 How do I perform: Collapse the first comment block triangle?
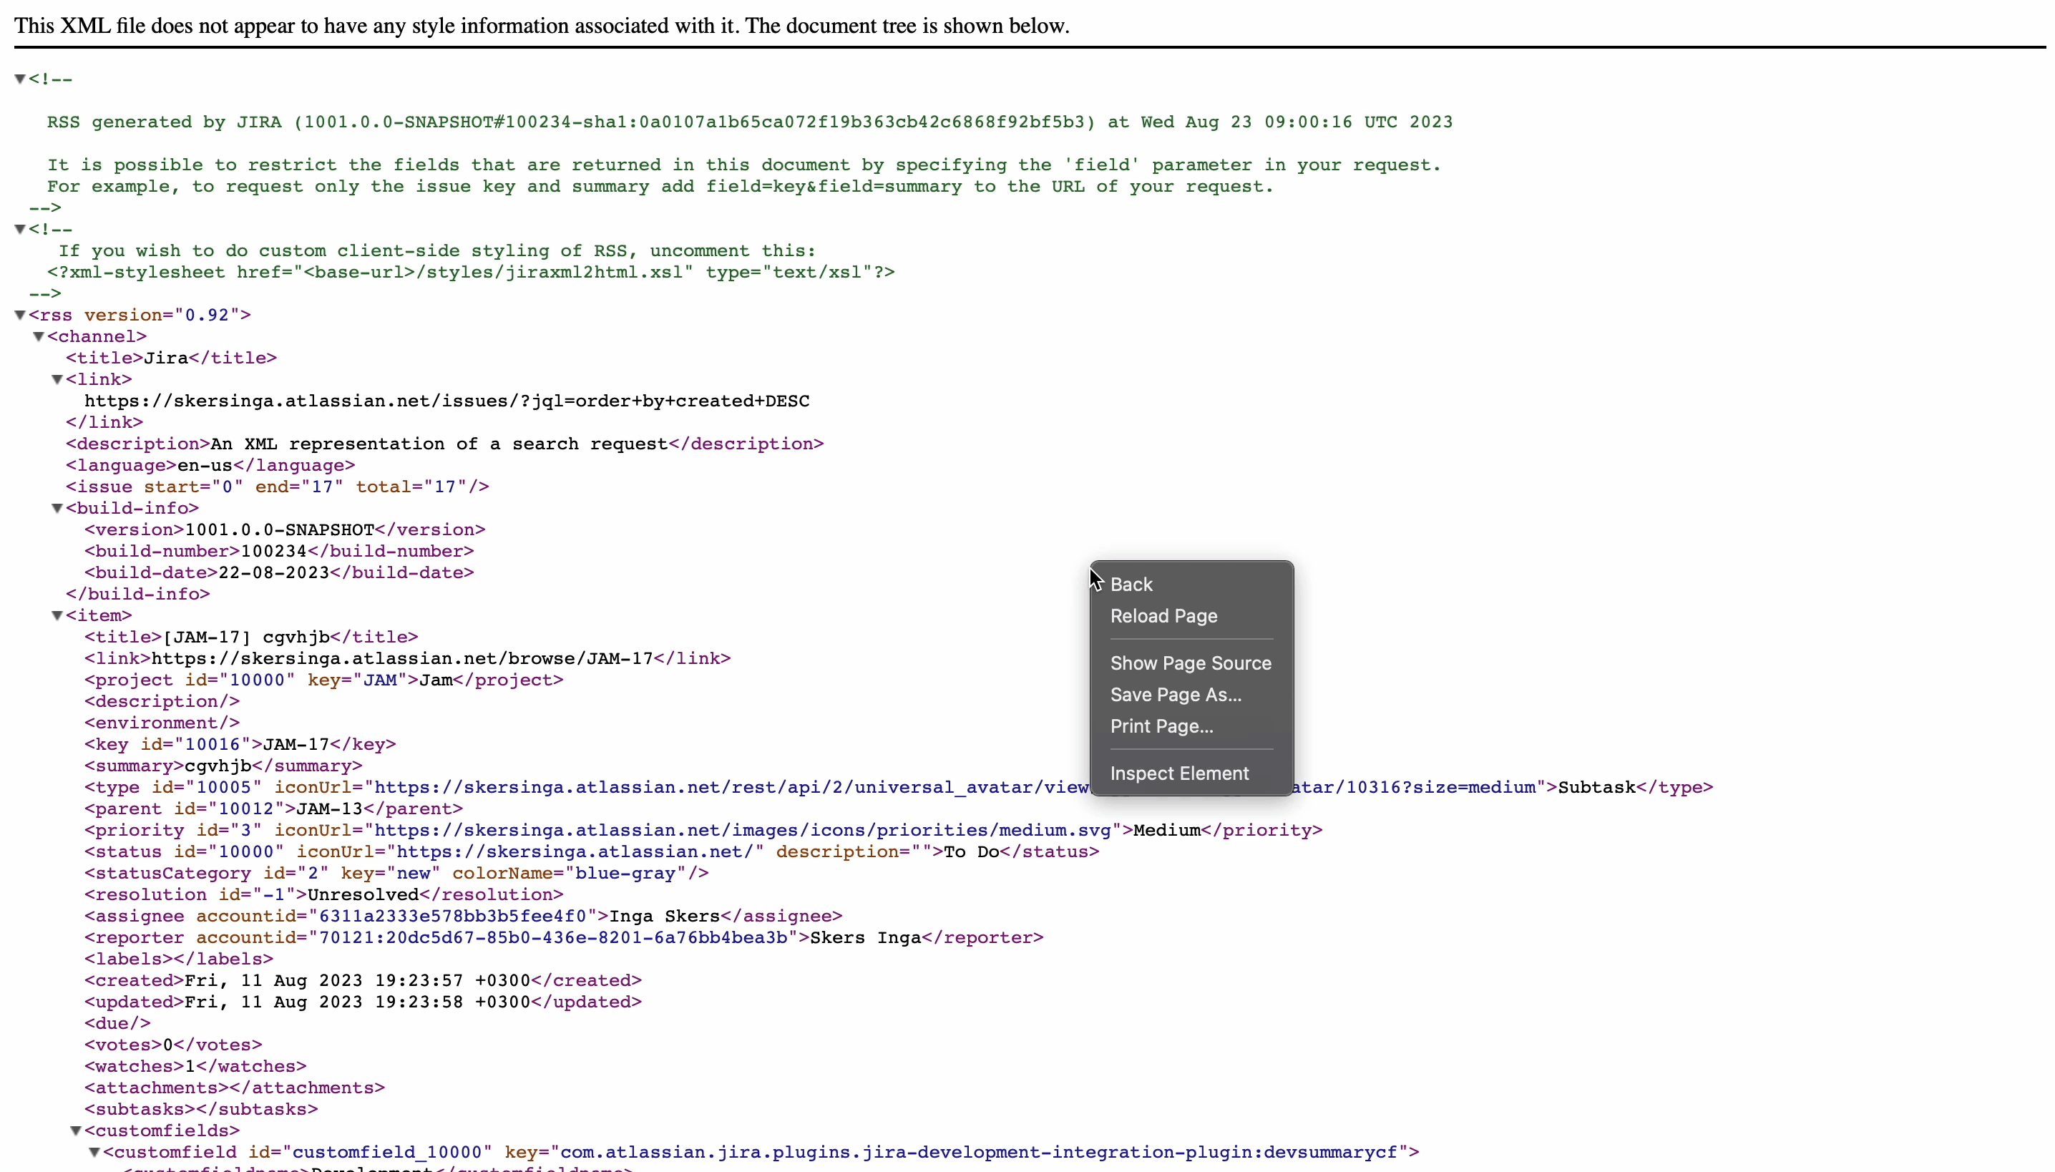[x=20, y=79]
